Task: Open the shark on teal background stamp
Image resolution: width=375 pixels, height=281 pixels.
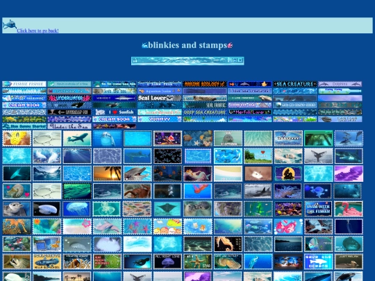Action: point(77,138)
